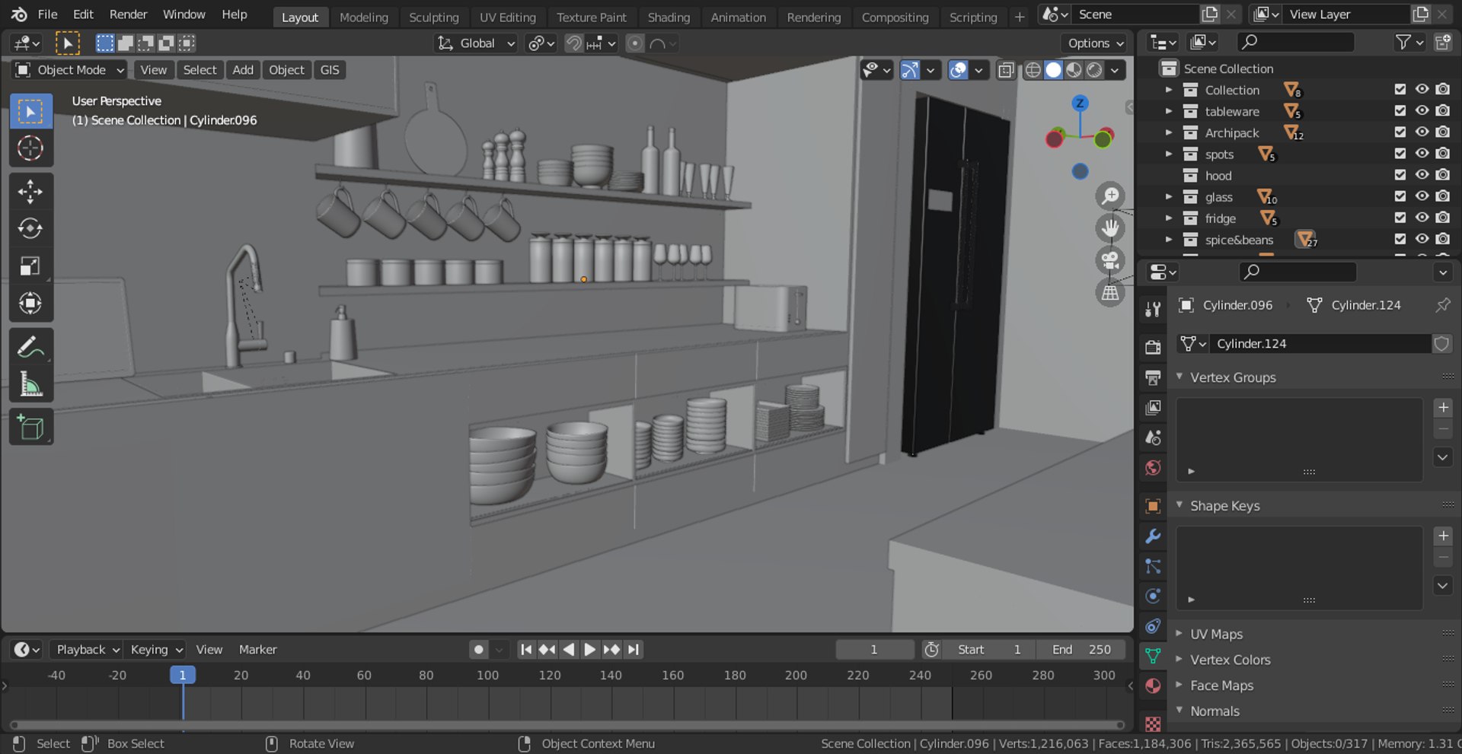The width and height of the screenshot is (1462, 754).
Task: Switch to wireframe viewport shading
Action: click(x=1033, y=70)
